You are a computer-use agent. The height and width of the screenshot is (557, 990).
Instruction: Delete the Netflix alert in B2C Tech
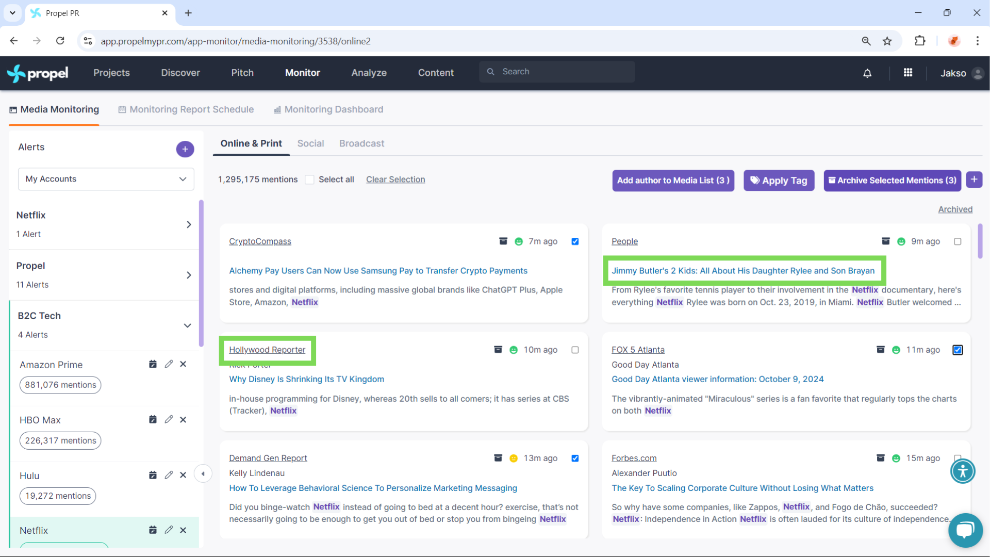coord(183,530)
